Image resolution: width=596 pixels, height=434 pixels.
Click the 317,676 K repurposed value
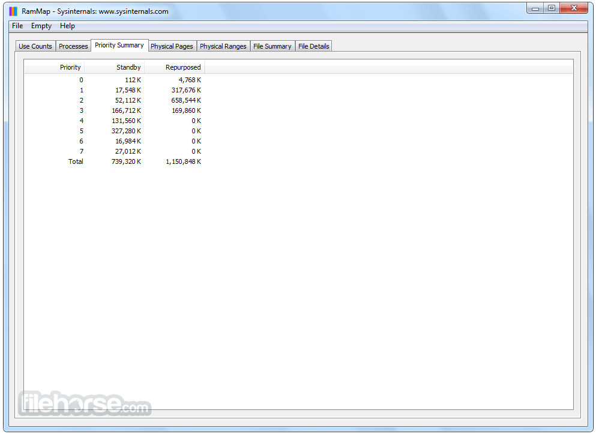pyautogui.click(x=186, y=90)
